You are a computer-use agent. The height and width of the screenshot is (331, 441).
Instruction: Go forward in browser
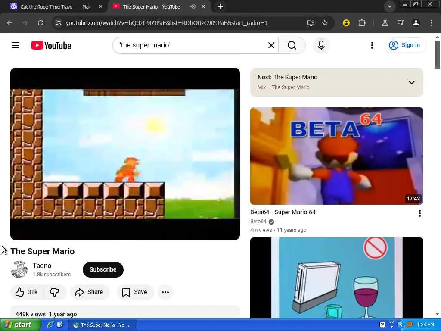25,23
